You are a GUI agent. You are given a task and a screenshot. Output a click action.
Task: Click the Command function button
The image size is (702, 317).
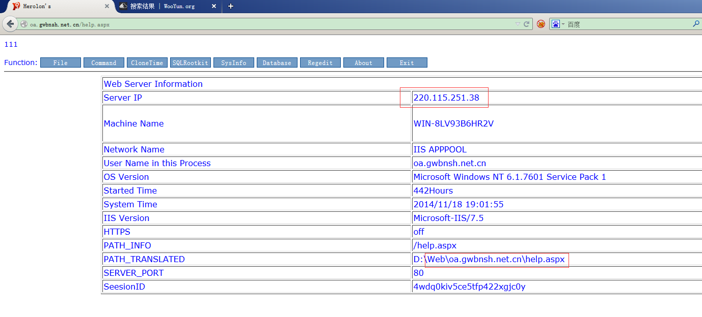point(104,62)
